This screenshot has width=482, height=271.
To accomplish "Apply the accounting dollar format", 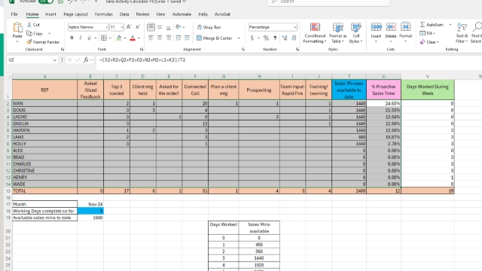I will pos(252,38).
